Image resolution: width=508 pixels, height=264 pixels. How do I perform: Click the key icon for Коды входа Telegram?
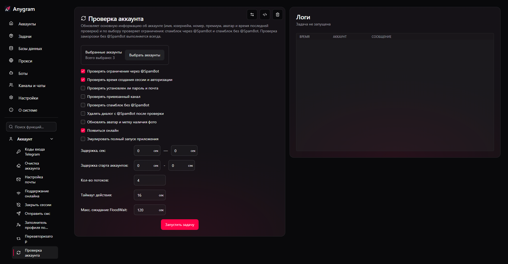(x=19, y=152)
